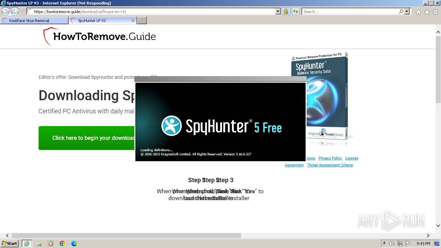Switch to the Koobface Virus Removal tab
Screen dimensions: 441x248
click(34, 21)
